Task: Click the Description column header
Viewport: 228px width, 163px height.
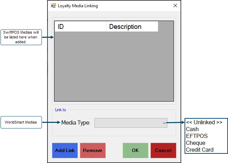Action: (132, 26)
